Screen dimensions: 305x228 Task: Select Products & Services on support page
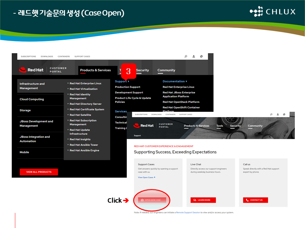coord(197,126)
